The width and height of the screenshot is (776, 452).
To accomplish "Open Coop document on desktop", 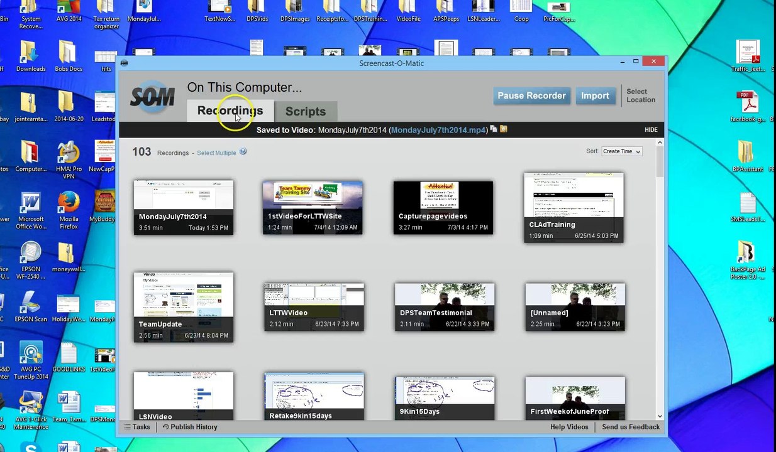I will [521, 12].
